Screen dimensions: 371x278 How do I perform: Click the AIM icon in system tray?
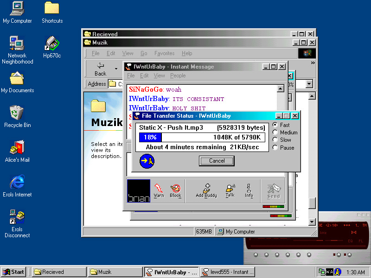338,272
